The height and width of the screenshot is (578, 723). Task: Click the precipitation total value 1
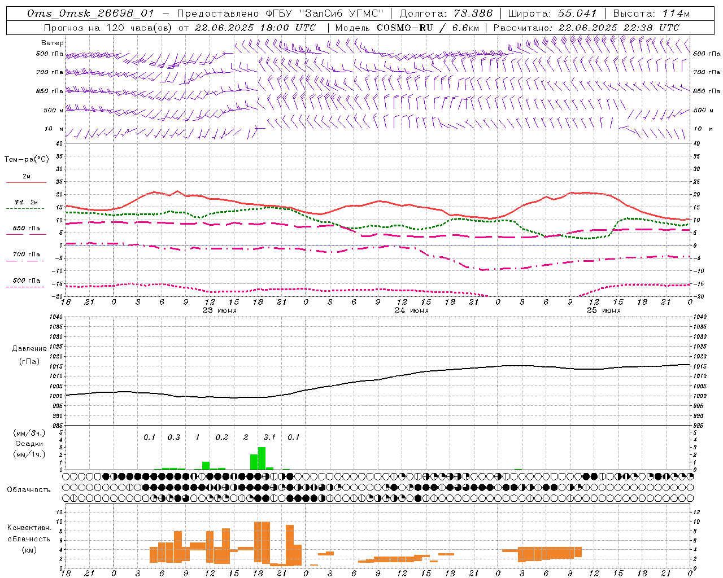pos(198,437)
